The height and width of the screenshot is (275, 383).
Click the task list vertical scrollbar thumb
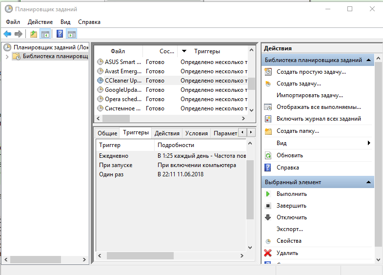point(252,84)
